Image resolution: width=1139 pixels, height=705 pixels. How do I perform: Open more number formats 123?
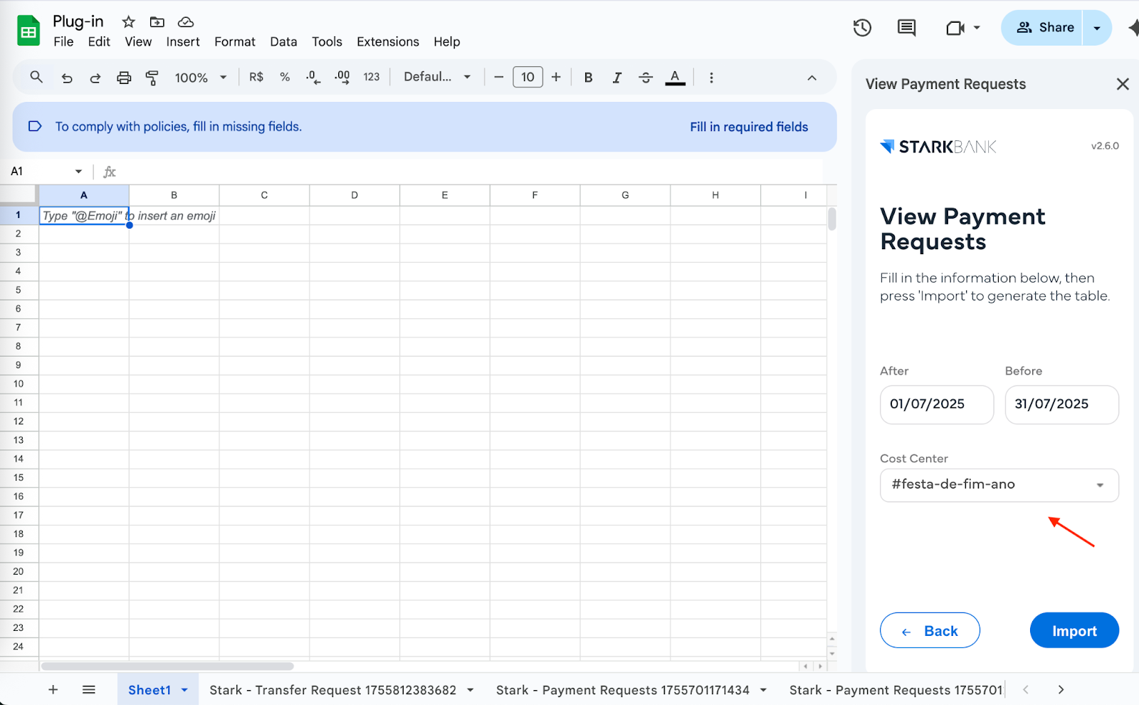coord(372,77)
